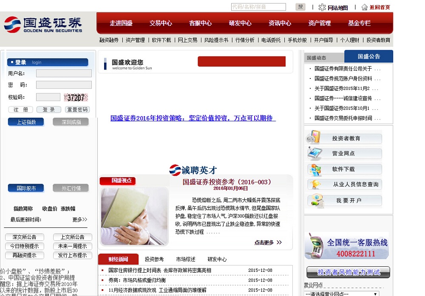Open the 2016年投资策略 headline link
The image size is (425, 296).
[x=193, y=118]
